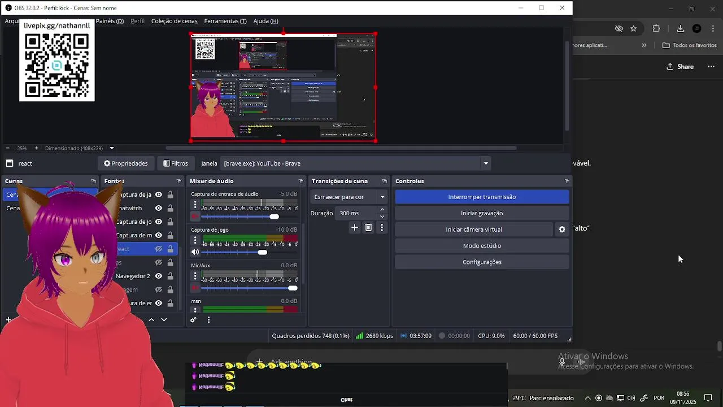Unlock the Navegador 2 source
The width and height of the screenshot is (723, 407).
pyautogui.click(x=170, y=276)
